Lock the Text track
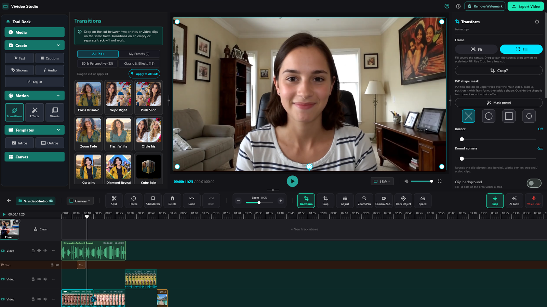 point(52,265)
